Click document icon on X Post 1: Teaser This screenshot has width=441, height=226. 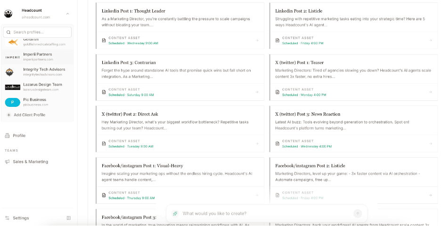click(278, 92)
